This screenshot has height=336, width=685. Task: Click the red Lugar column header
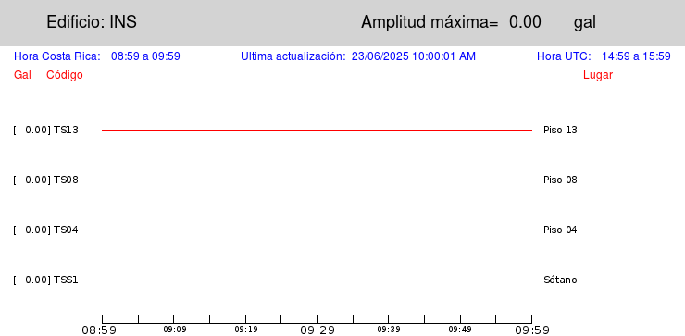[x=598, y=75]
